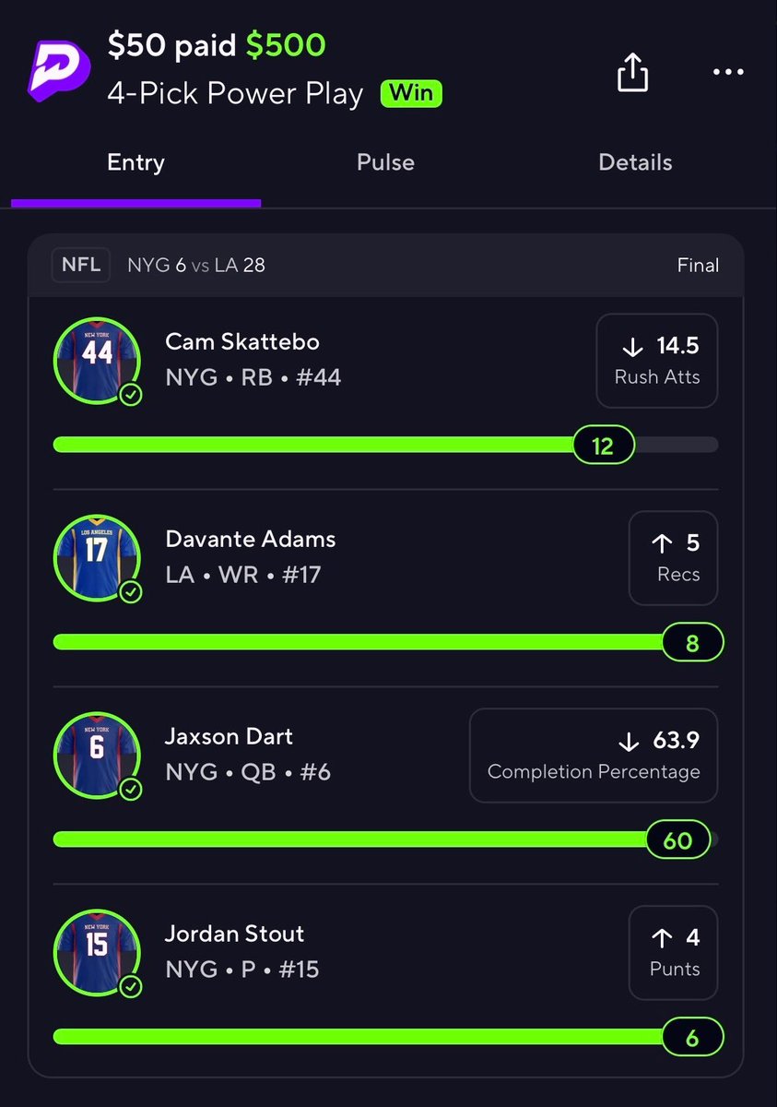
Task: Select the Entry tab
Action: click(x=135, y=162)
